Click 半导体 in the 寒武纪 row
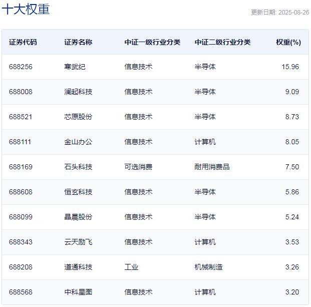The width and height of the screenshot is (311, 307). tap(205, 67)
